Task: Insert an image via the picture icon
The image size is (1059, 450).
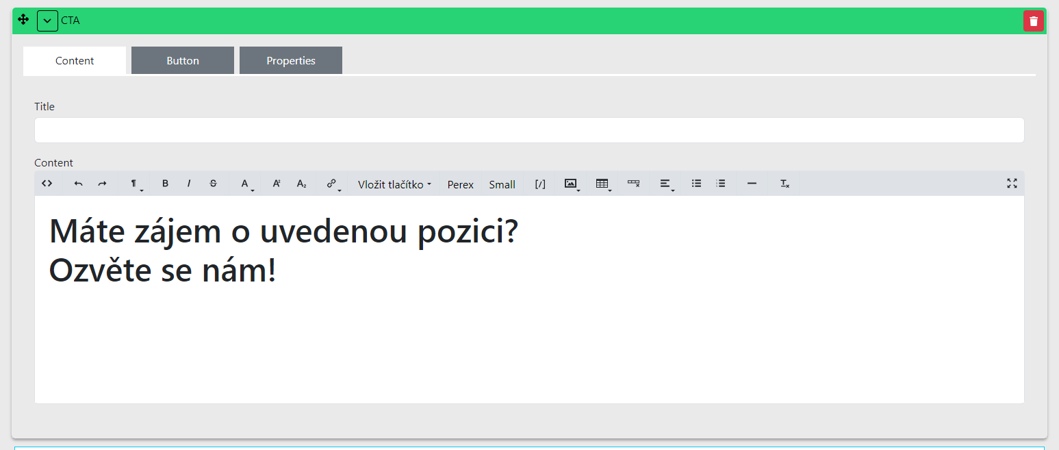Action: coord(571,184)
